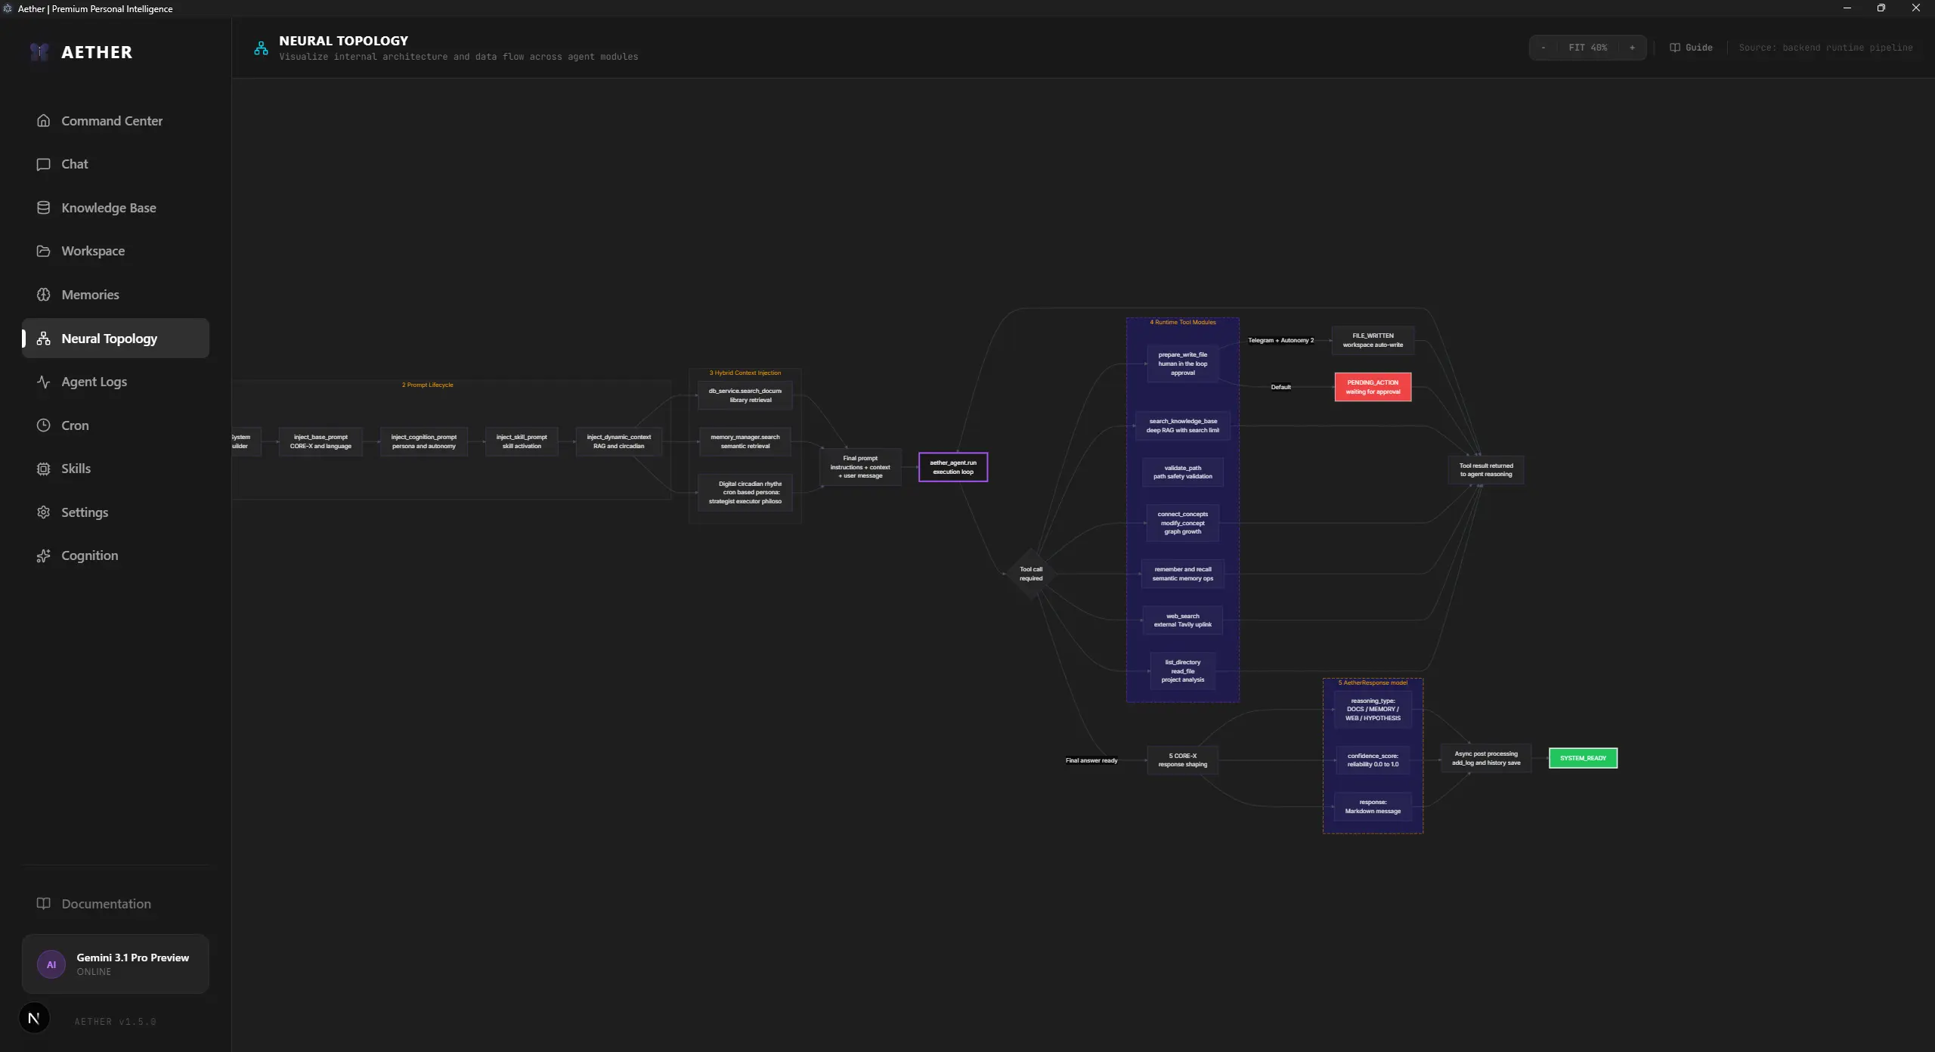This screenshot has width=1935, height=1052.
Task: Click the Agent Logs activity icon
Action: coord(44,382)
